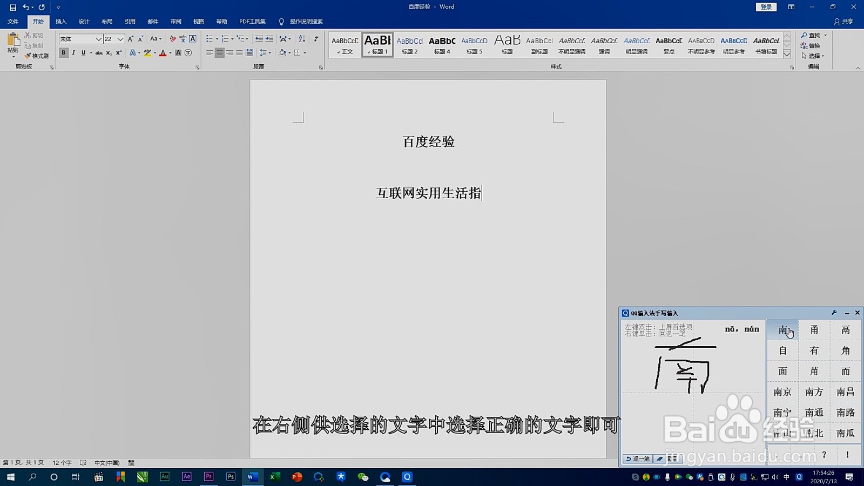This screenshot has height=486, width=864.
Task: Click the bullet list icon
Action: [210, 39]
